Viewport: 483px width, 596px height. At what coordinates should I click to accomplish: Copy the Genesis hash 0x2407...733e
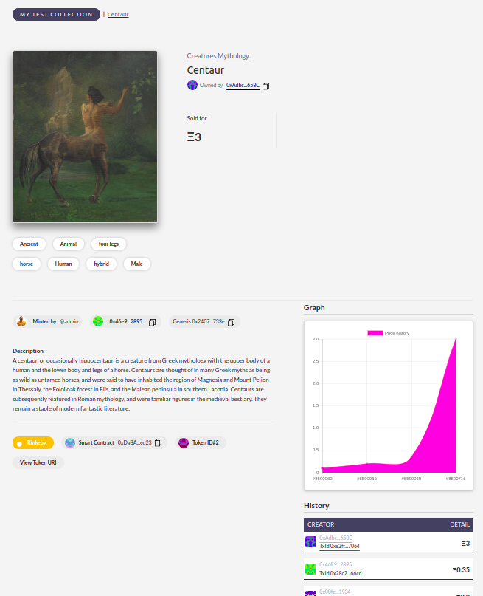tap(231, 322)
